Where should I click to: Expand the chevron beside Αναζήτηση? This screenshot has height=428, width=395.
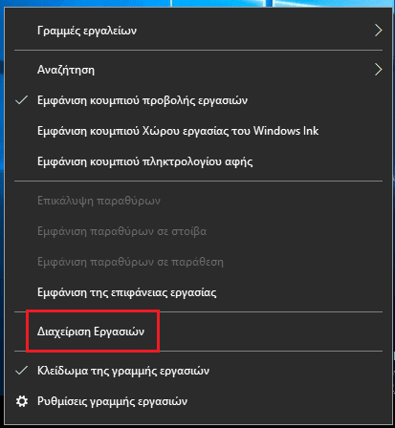[378, 70]
